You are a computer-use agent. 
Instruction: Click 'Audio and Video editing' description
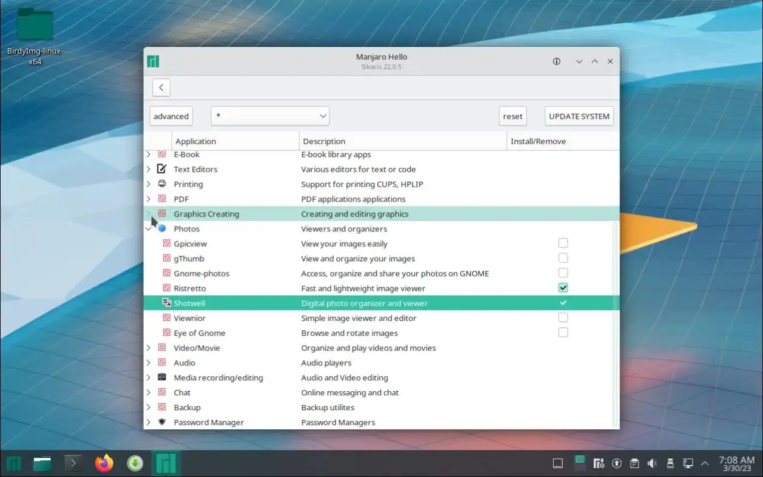point(345,377)
